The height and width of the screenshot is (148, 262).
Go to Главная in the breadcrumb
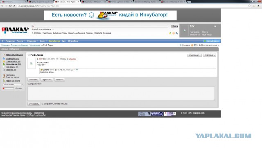(5, 45)
